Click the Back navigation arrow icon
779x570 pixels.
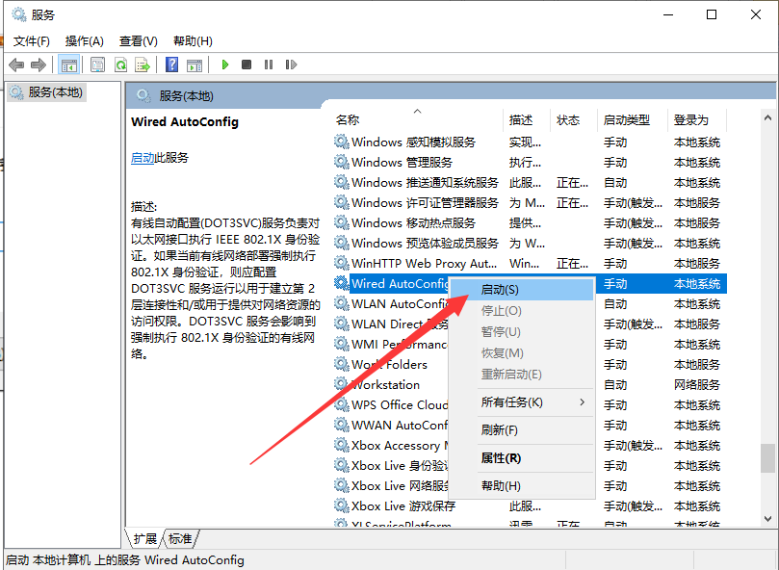click(16, 65)
